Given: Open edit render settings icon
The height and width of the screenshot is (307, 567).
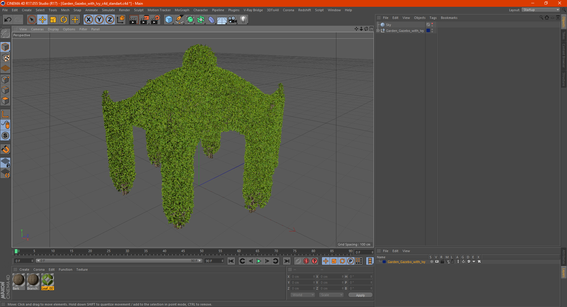Looking at the screenshot, I should point(155,20).
